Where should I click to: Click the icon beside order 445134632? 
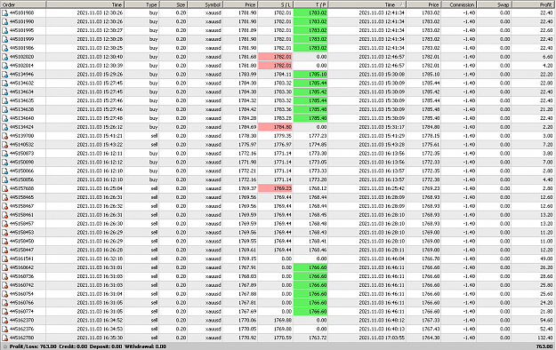tap(4, 84)
